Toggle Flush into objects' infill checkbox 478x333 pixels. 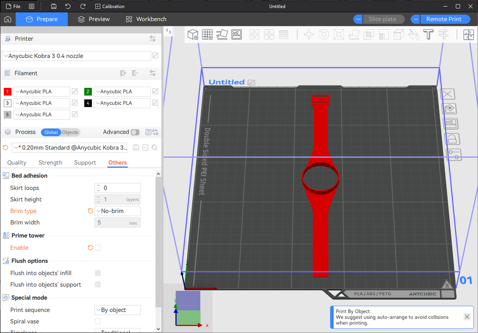98,273
